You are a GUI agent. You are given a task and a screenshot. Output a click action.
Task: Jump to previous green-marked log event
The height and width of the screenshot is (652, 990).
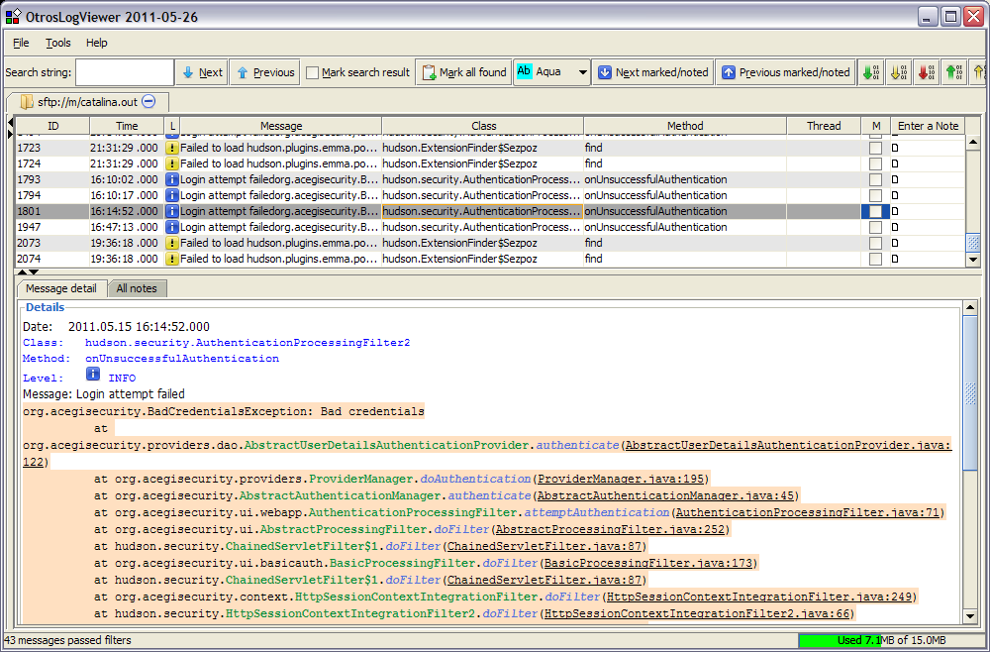click(952, 72)
